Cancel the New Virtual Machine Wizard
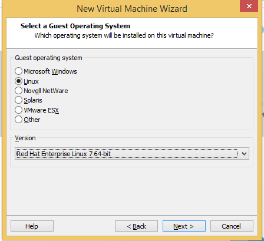Image resolution: width=264 pixels, height=241 pixels. 232,226
